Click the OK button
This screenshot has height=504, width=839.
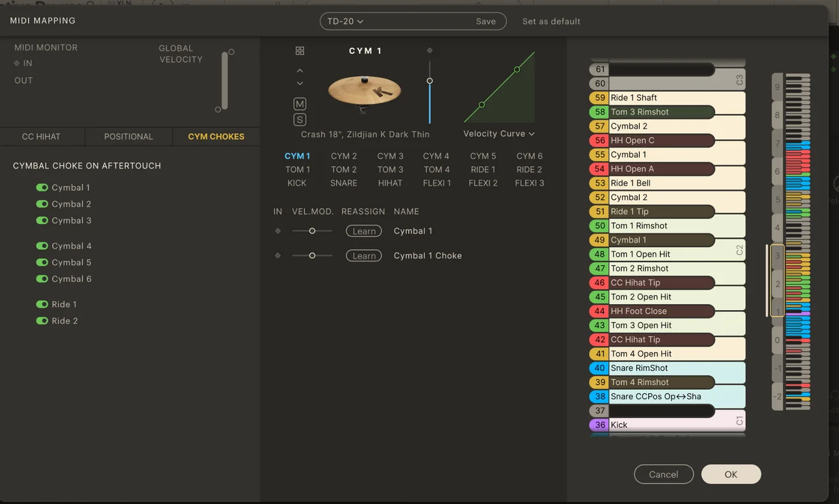(731, 475)
